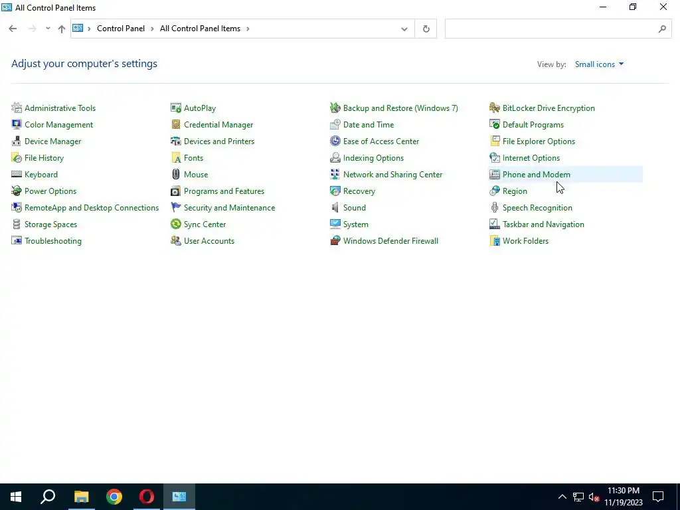Screen dimensions: 680x510
Task: Open the AutoPlay icon
Action: click(175, 108)
